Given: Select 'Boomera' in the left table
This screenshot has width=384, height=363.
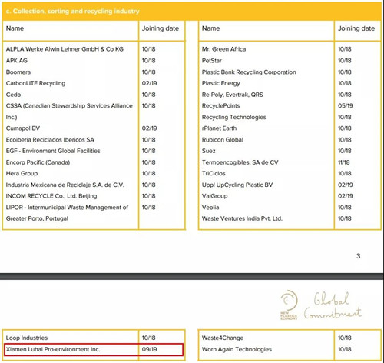Looking at the screenshot, I should [x=18, y=72].
